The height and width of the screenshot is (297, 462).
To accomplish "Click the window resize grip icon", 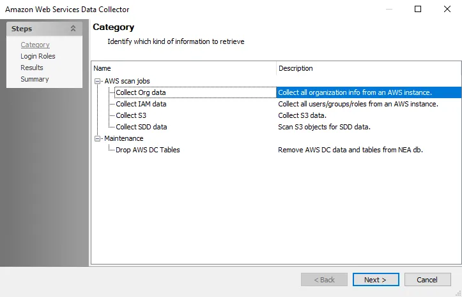I will 458,293.
